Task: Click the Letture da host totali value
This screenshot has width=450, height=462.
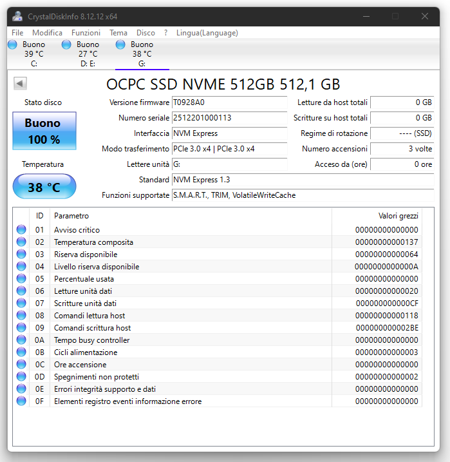Action: 402,102
